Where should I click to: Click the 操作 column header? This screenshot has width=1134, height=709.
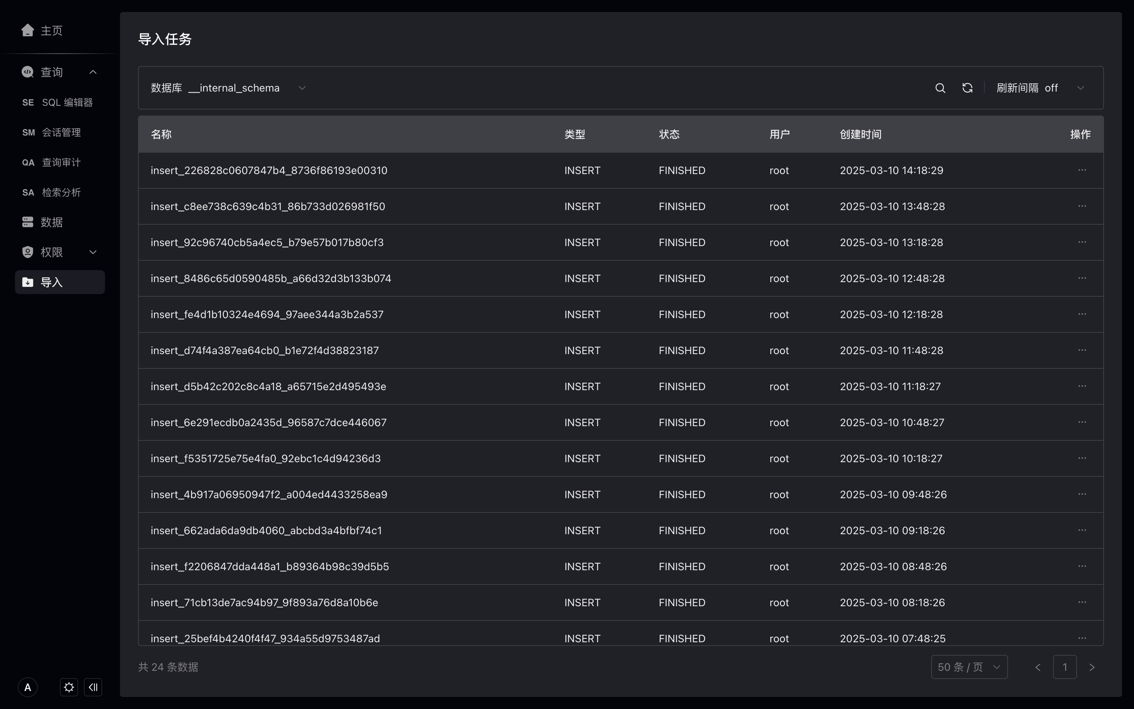coord(1080,134)
